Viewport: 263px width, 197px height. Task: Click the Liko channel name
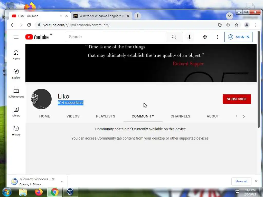point(63,96)
